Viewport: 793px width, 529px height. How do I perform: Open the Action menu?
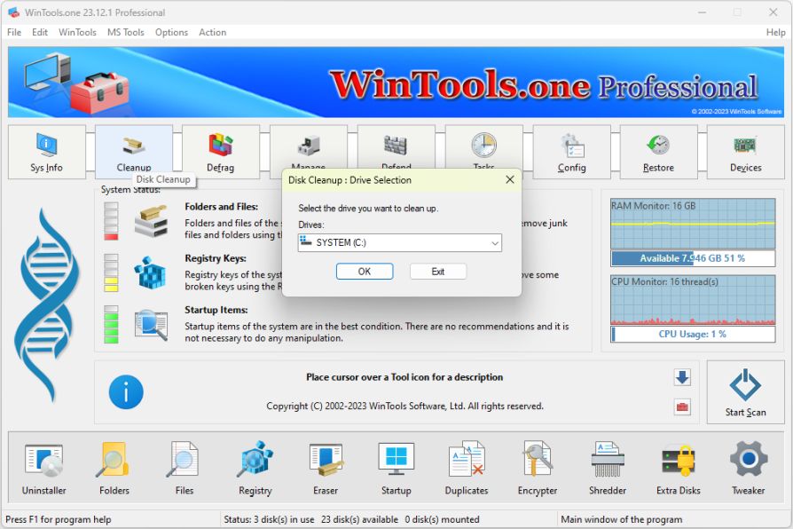[x=212, y=33]
